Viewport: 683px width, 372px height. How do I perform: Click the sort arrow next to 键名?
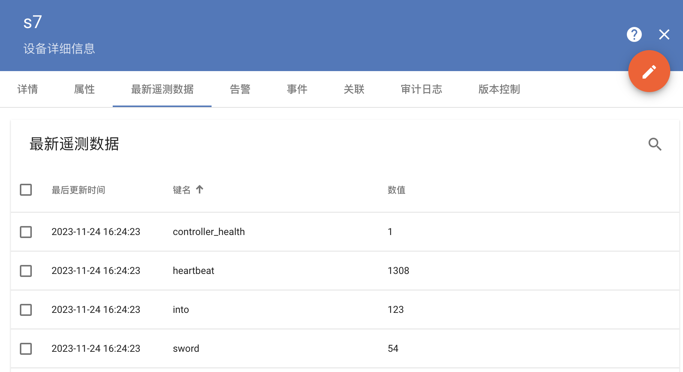tap(200, 189)
